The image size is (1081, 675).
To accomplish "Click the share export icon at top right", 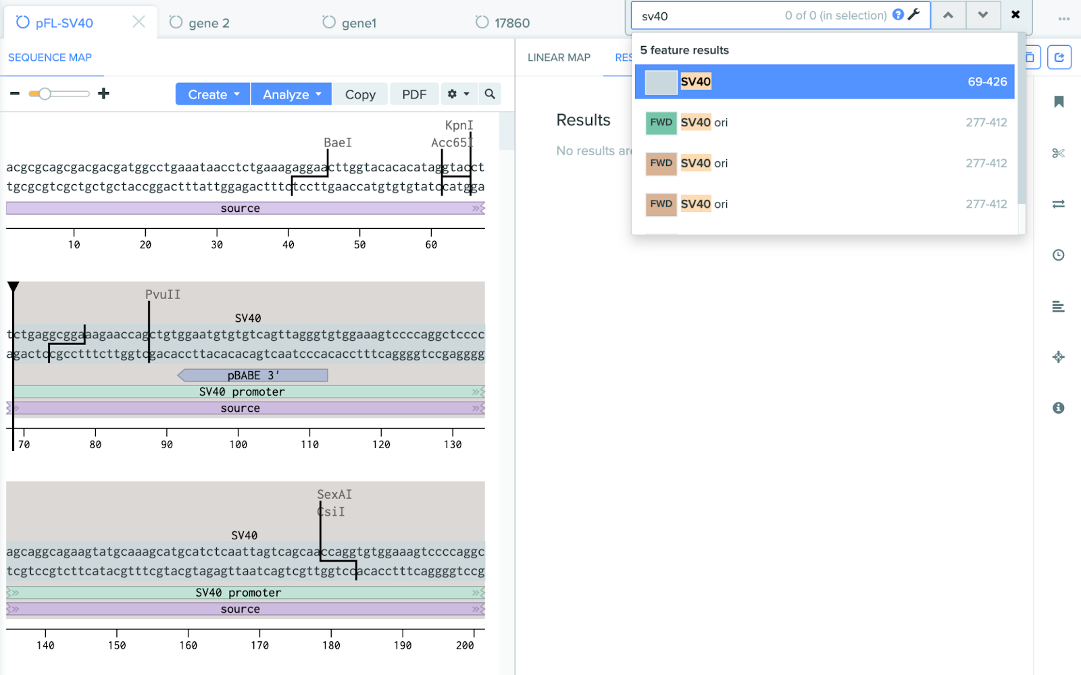I will point(1059,57).
